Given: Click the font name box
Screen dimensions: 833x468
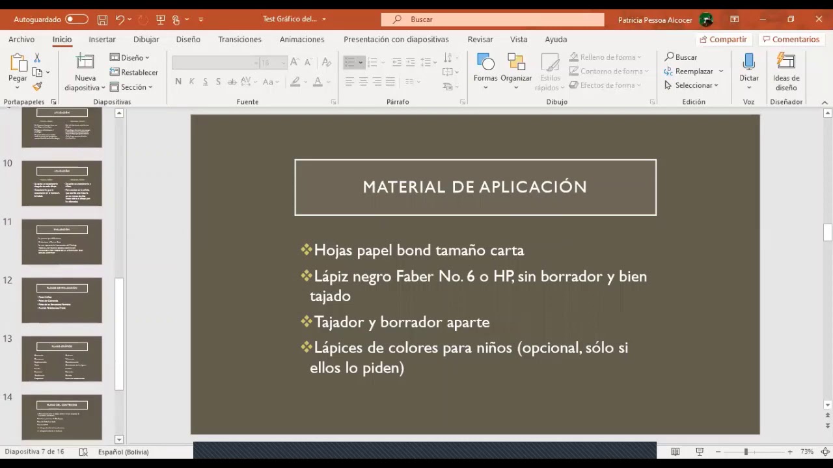Looking at the screenshot, I should click(215, 62).
